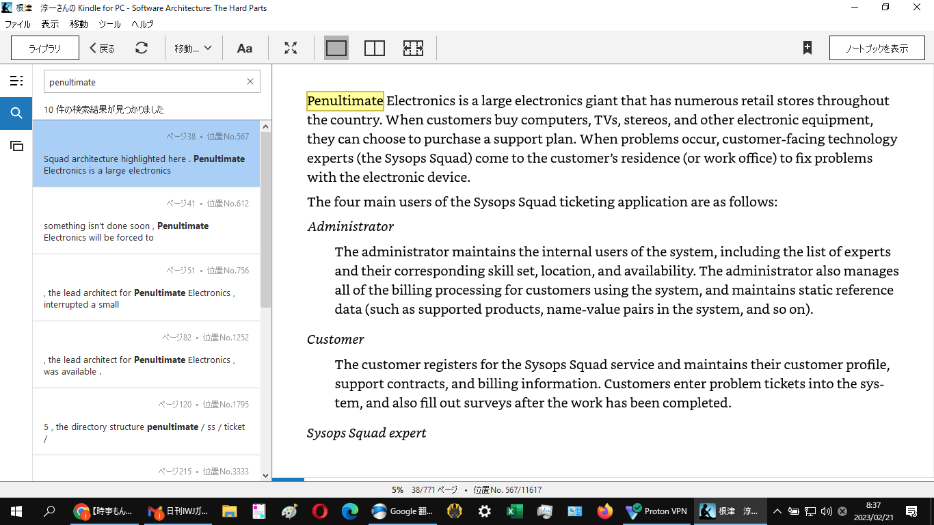Open Microsoft Edge from taskbar

click(349, 511)
